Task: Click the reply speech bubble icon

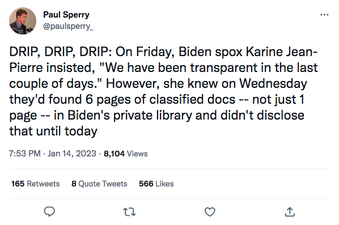Action: 49,211
